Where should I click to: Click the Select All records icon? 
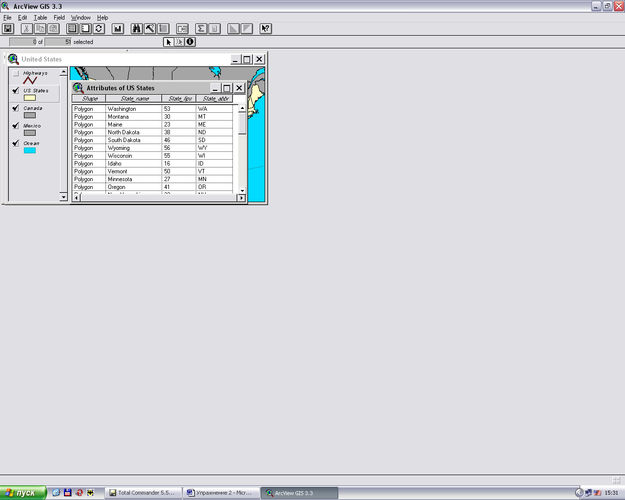coord(72,29)
